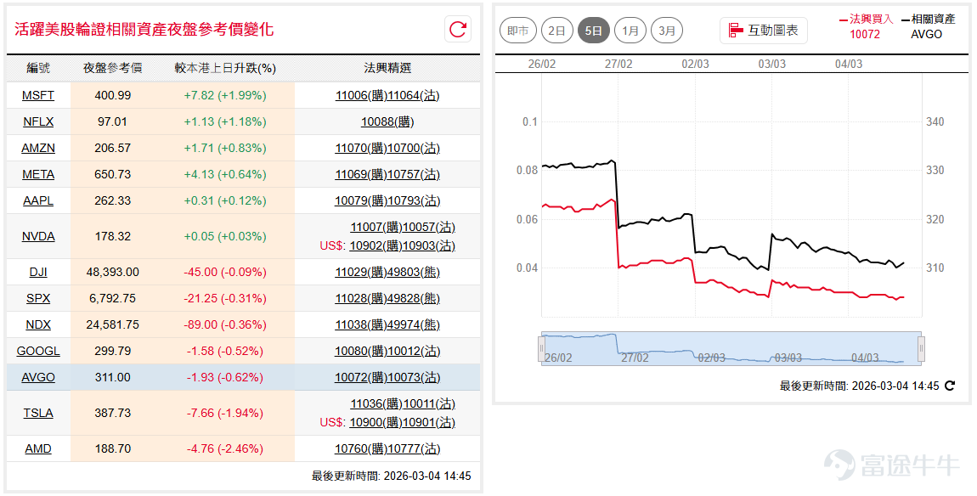Click the chart range navigator bar
Image resolution: width=977 pixels, height=496 pixels.
coord(731,348)
